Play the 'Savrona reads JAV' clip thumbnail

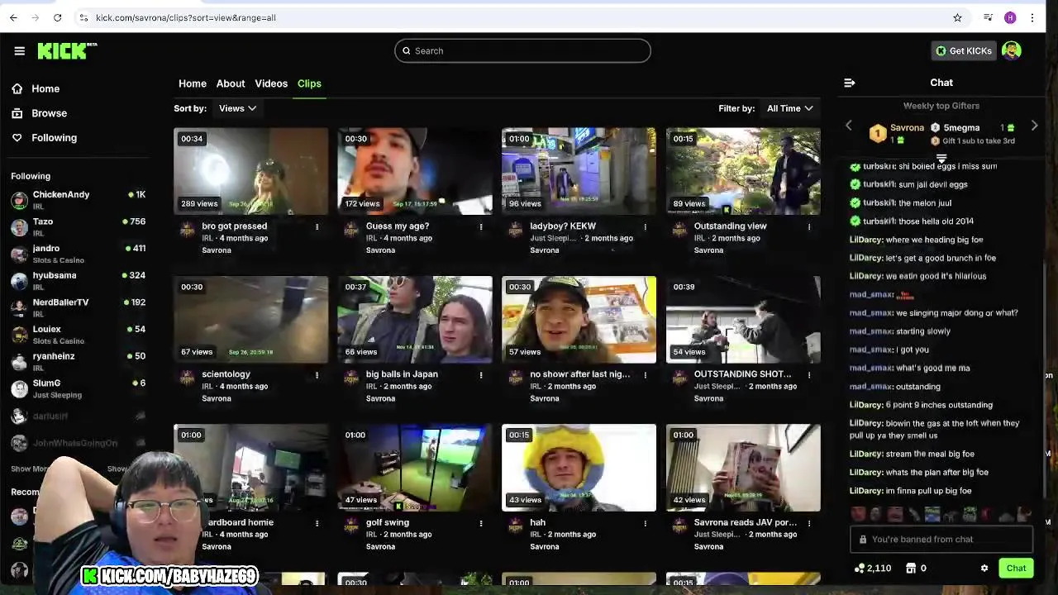coord(743,468)
